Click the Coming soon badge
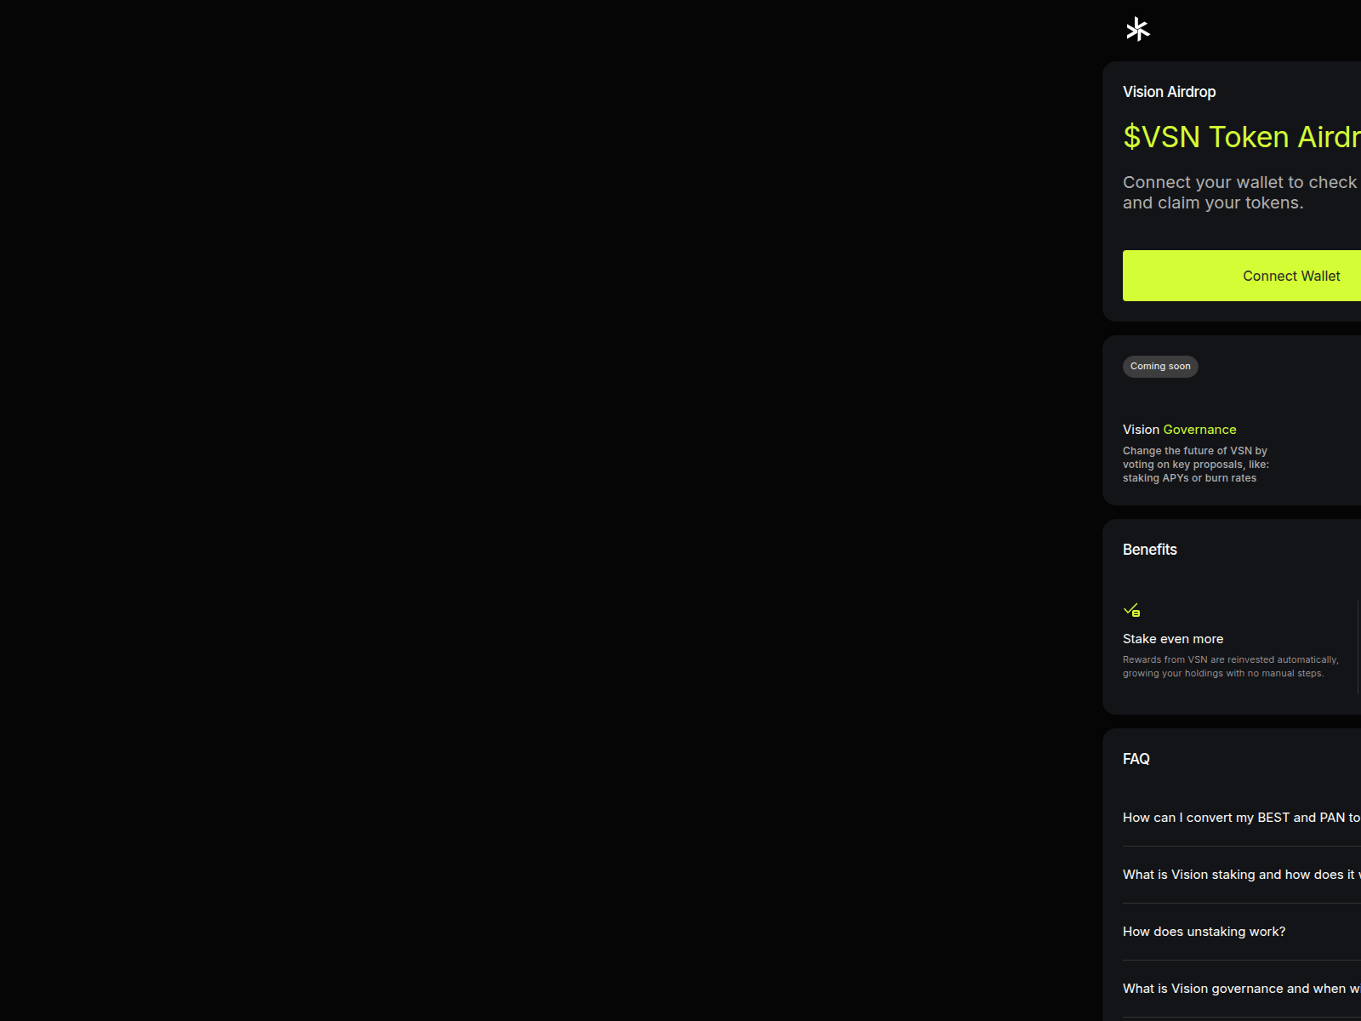The width and height of the screenshot is (1361, 1021). [1160, 366]
